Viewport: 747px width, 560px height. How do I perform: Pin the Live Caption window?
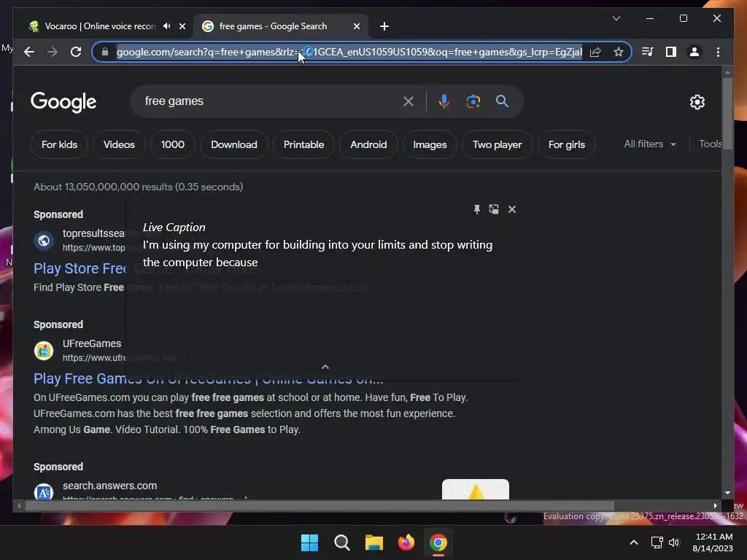(x=476, y=209)
